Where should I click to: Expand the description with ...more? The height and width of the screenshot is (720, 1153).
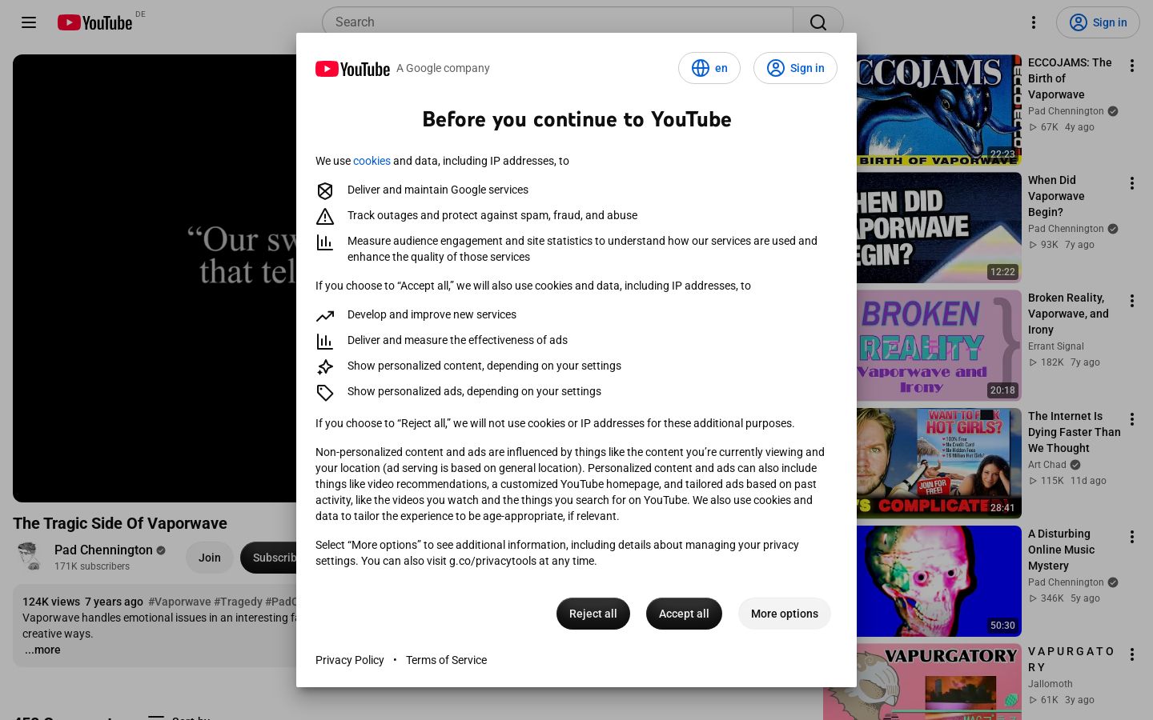tap(42, 650)
